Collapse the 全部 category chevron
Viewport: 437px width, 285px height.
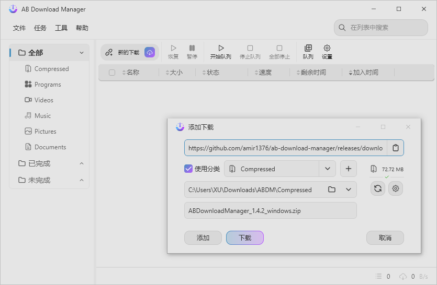pos(81,53)
